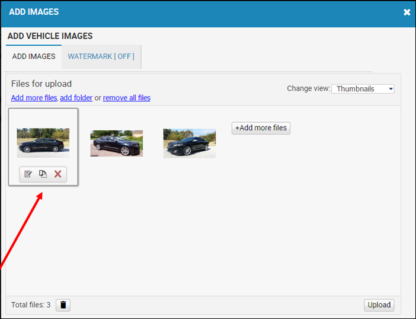Select the first car side-view thumbnail
The width and height of the screenshot is (416, 319).
[x=43, y=143]
